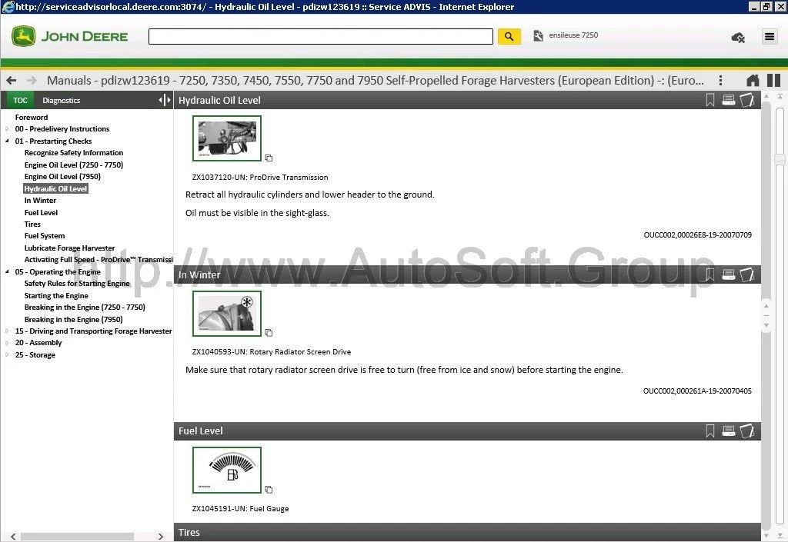The width and height of the screenshot is (788, 542).
Task: Go to the home screen
Action: [753, 80]
